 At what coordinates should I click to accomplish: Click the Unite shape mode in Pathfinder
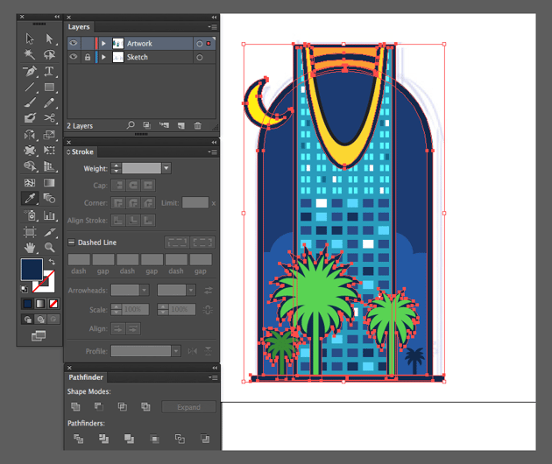point(75,407)
